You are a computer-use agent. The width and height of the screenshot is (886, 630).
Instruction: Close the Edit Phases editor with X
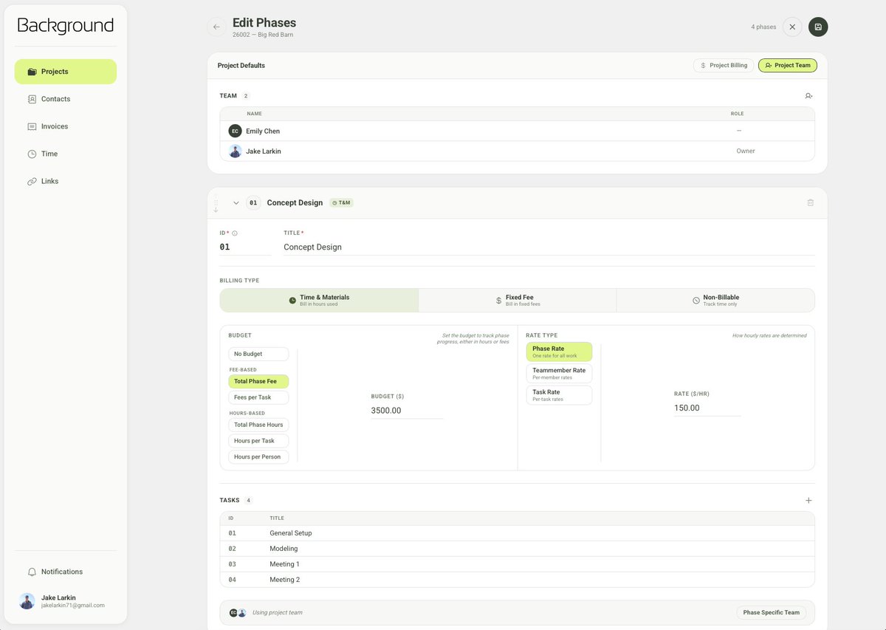(792, 27)
